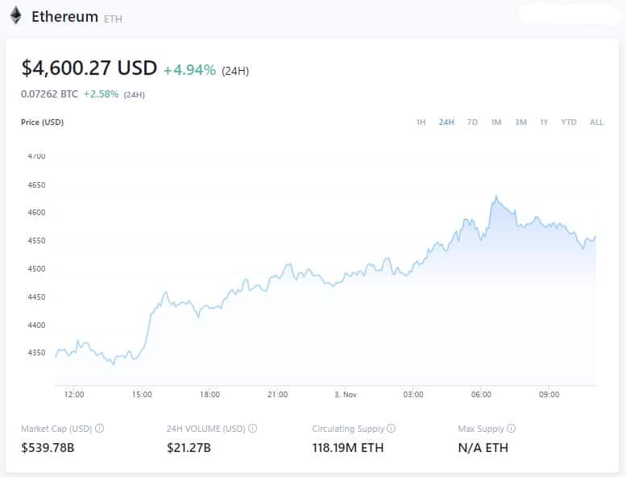Open Max Supply info tooltip icon
626x477 pixels.
[x=511, y=429]
